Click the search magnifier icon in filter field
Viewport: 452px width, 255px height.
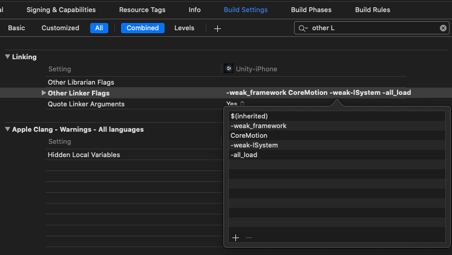coord(302,28)
